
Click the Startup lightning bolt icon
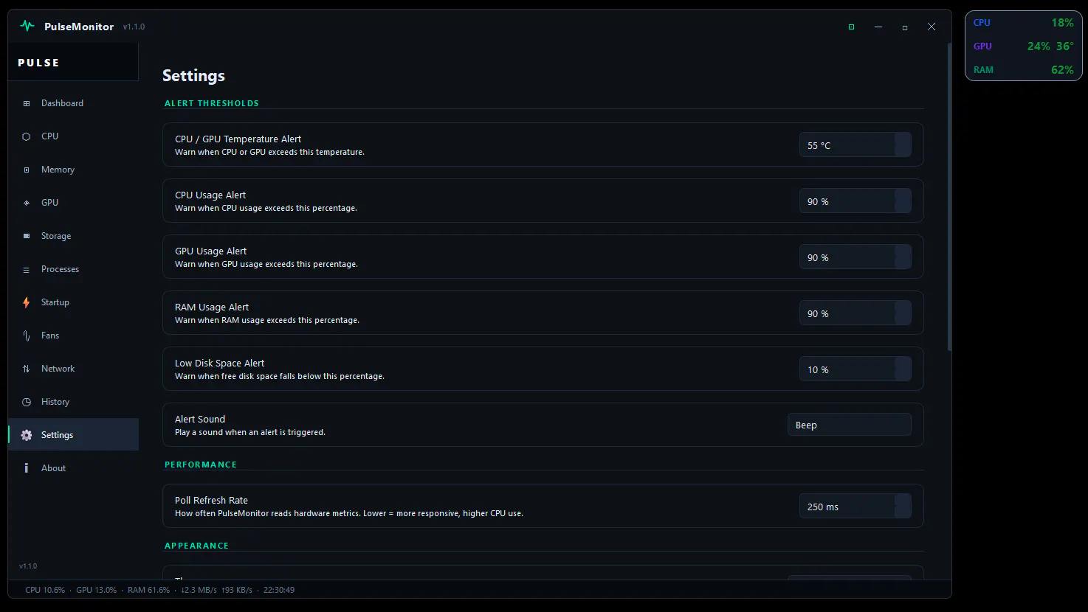pos(27,302)
